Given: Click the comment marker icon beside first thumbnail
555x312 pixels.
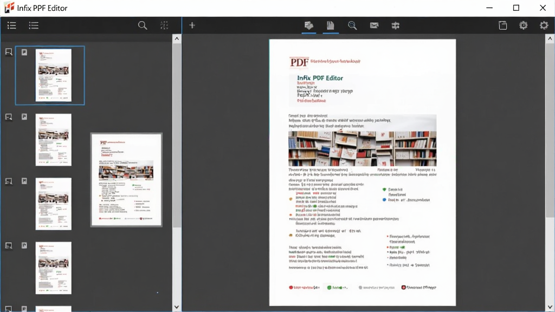Looking at the screenshot, I should [x=9, y=53].
